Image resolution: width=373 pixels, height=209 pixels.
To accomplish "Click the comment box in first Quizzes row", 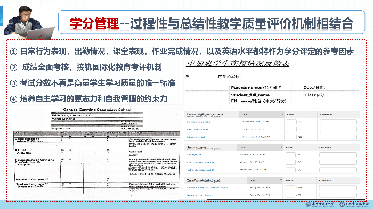I will coord(338,155).
